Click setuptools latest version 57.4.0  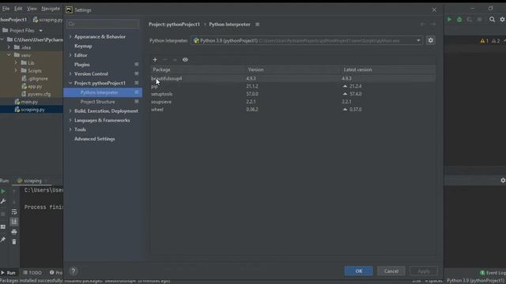point(355,94)
